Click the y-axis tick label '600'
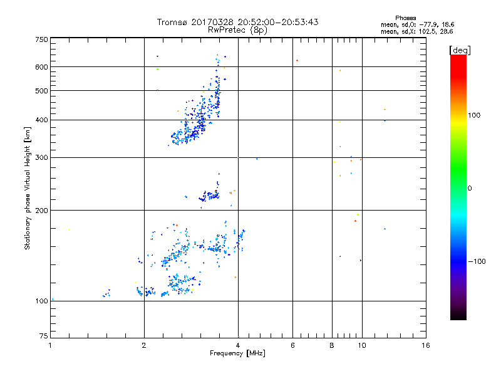 [x=41, y=67]
